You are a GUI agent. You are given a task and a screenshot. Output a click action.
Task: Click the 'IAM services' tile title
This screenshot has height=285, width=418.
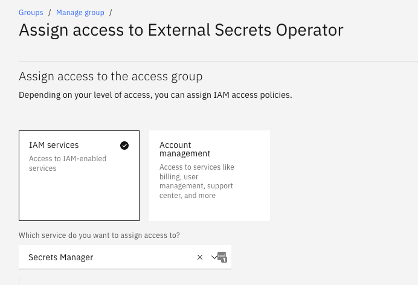[54, 146]
